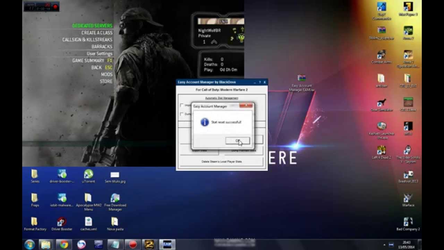Launch KalNet Launcher shortcut
The width and height of the screenshot is (444, 250).
[382, 130]
